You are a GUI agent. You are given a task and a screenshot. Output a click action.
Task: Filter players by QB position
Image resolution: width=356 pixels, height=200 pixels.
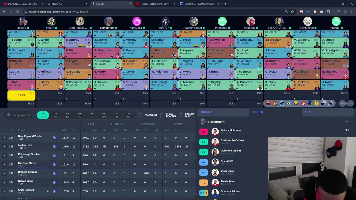pyautogui.click(x=55, y=115)
